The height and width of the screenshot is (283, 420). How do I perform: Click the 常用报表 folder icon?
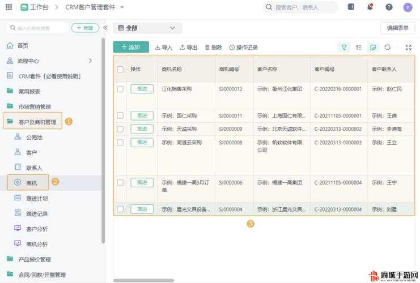(x=10, y=91)
